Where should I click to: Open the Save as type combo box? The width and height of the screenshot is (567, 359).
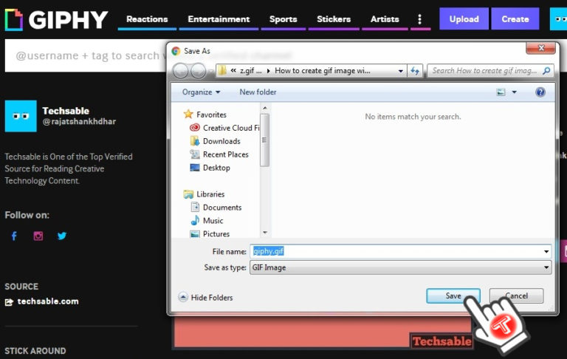pyautogui.click(x=401, y=267)
